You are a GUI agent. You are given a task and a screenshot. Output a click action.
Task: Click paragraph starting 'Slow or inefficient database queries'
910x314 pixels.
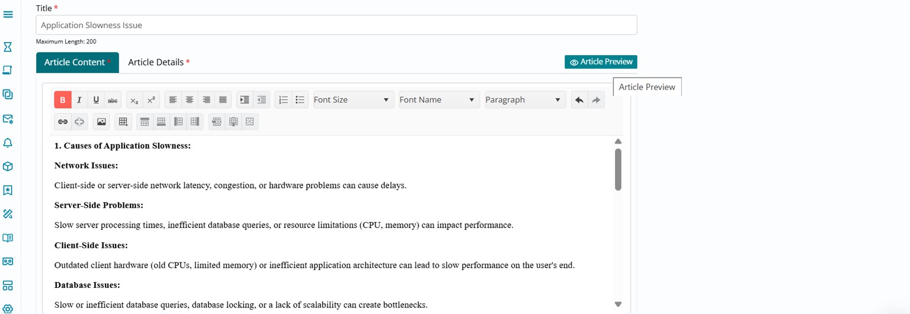241,305
